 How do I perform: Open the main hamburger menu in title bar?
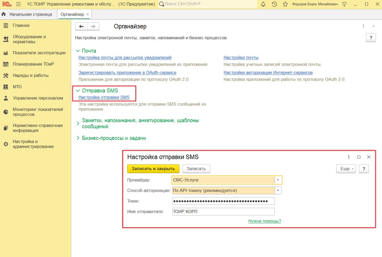(x=18, y=4)
